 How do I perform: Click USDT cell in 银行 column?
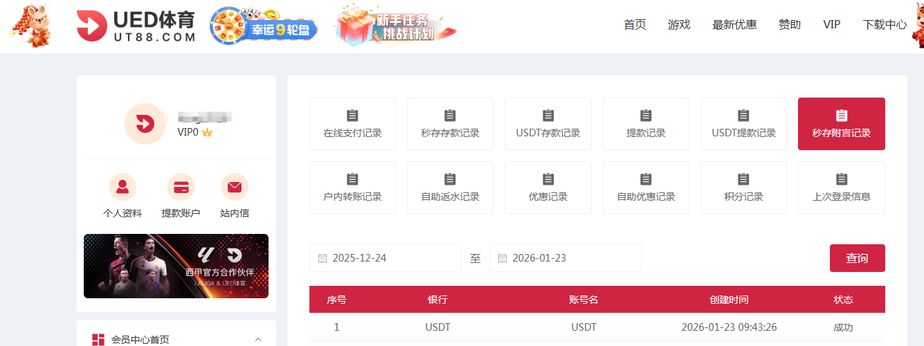437,327
